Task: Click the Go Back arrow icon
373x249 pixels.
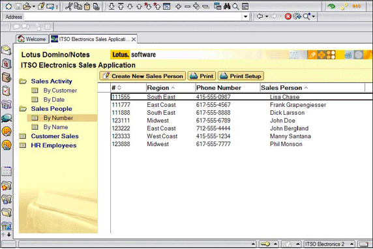Action: [x=260, y=16]
